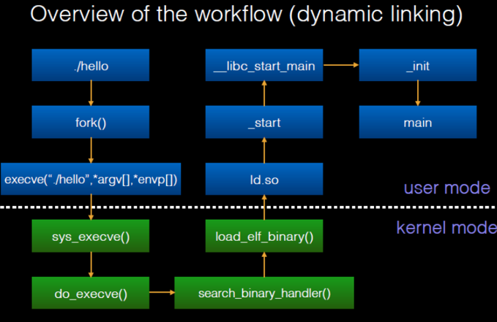The height and width of the screenshot is (322, 497).
Task: Select the search_binary_handler() box
Action: click(x=264, y=294)
